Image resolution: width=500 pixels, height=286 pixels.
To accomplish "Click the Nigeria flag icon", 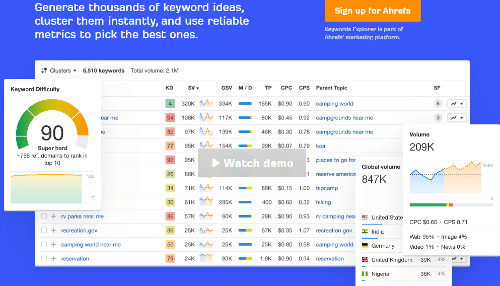I will 365,273.
